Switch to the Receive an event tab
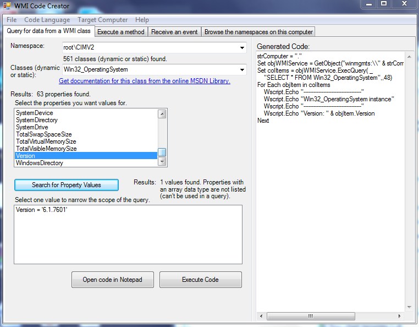Viewport: 419px width, 327px height. (174, 32)
